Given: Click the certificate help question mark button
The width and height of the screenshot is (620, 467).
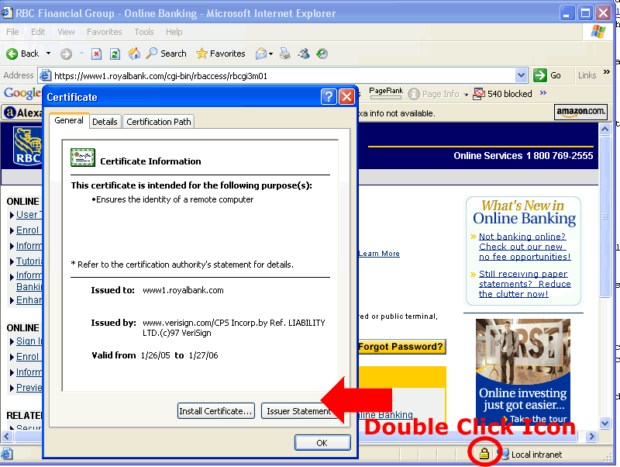Looking at the screenshot, I should pyautogui.click(x=329, y=96).
